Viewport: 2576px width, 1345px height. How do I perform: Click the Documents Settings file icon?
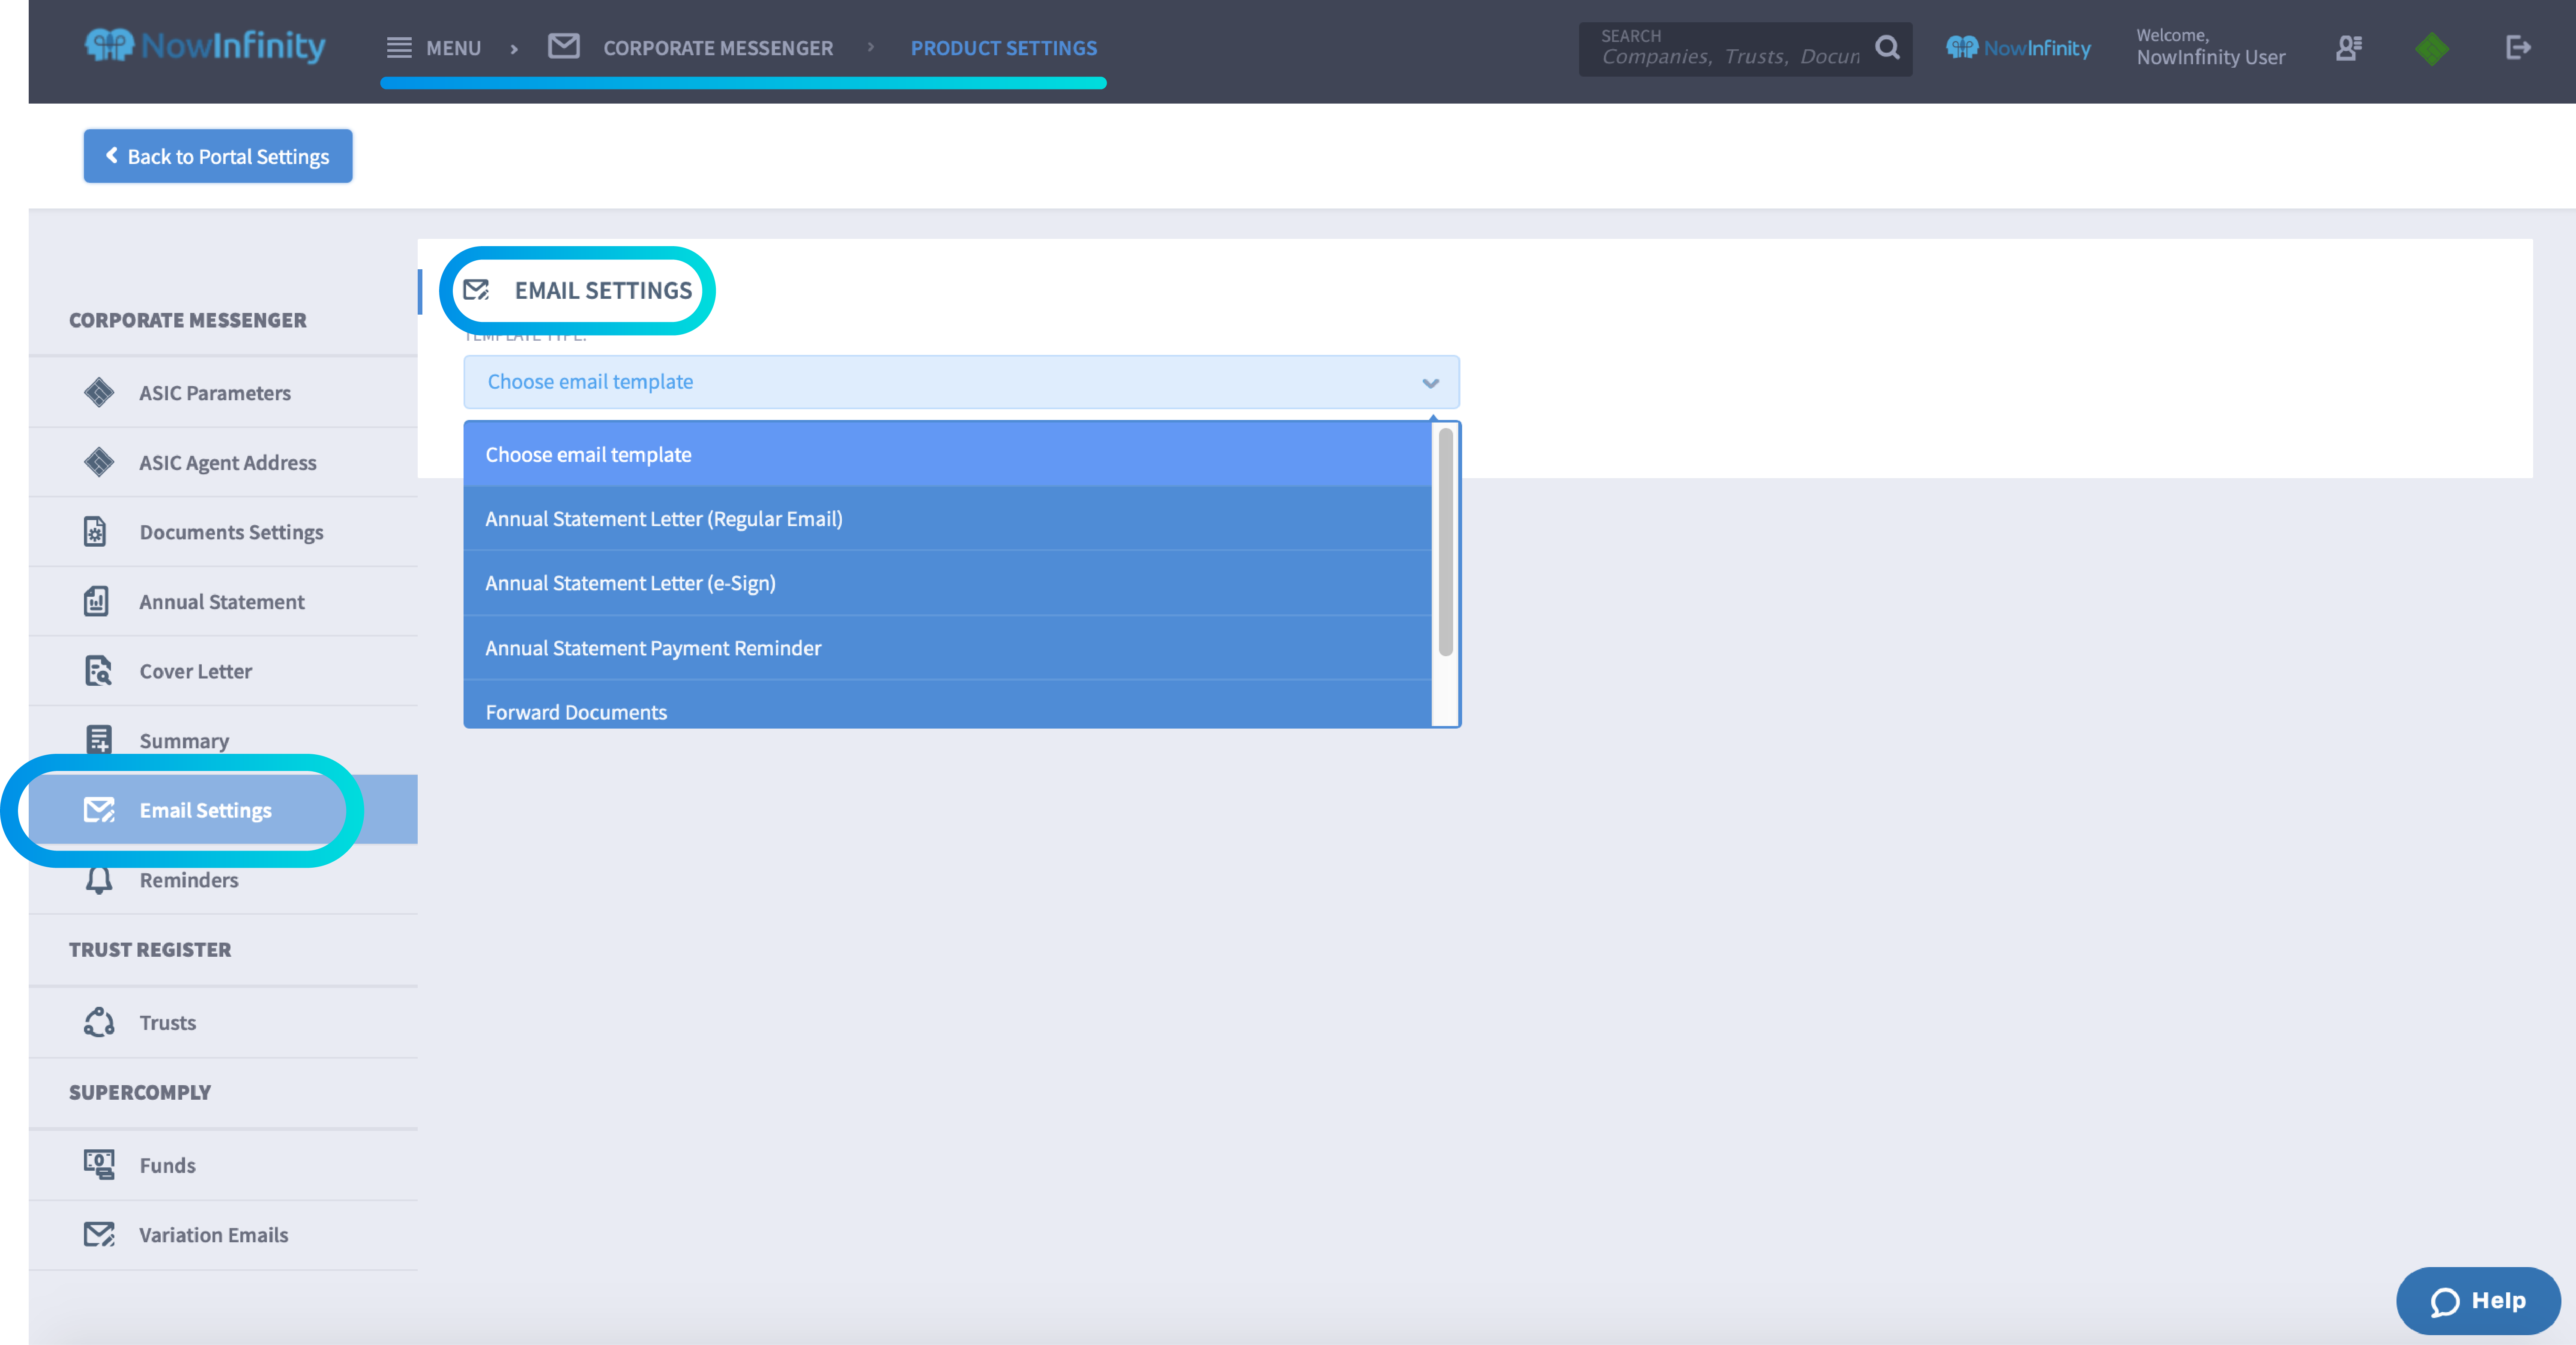[95, 532]
